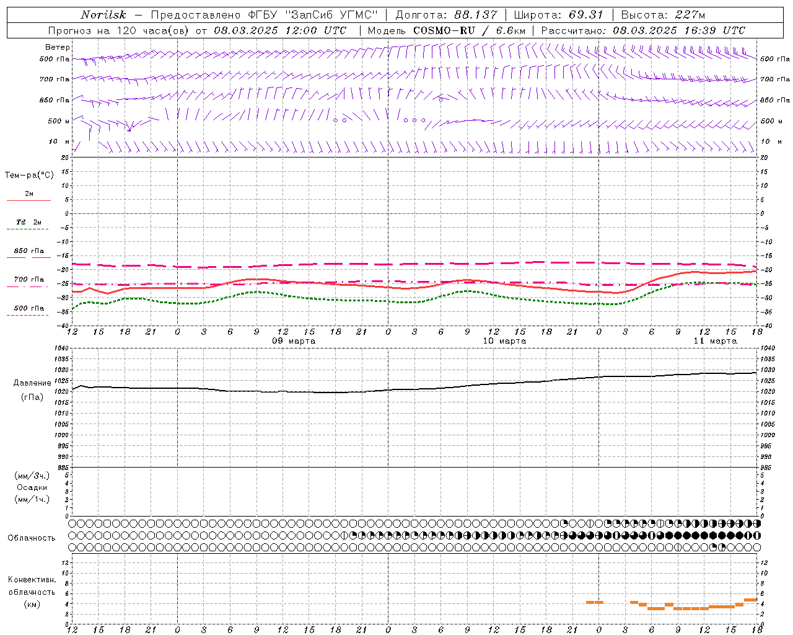
Task: Click the '(мм/1ч.)' unit label
Action: [32, 499]
